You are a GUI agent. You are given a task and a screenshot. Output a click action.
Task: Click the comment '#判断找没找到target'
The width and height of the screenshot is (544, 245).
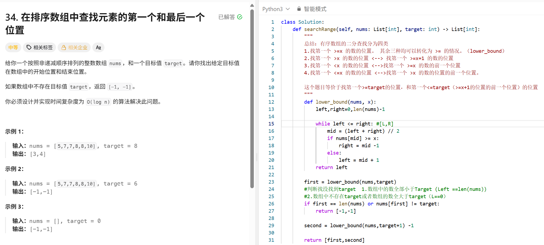point(395,189)
